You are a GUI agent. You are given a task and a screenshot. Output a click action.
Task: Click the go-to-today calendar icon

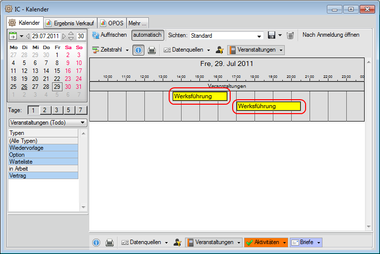tap(13, 36)
